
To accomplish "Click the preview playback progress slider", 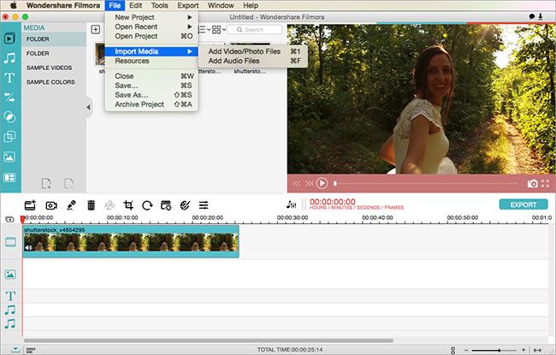I will pos(425,183).
